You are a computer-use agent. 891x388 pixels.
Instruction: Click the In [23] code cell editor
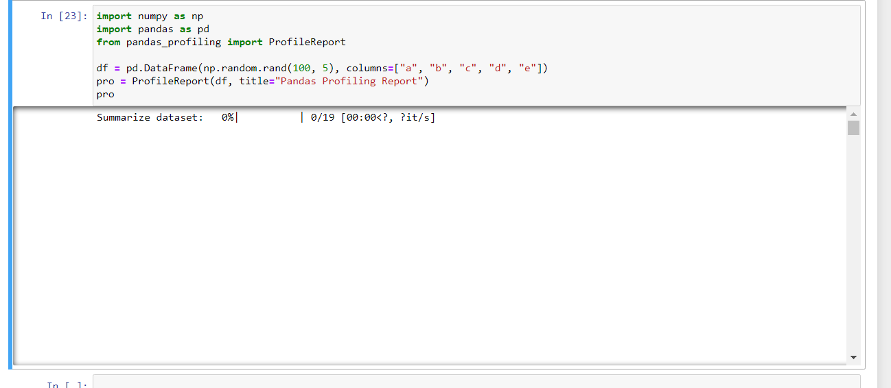click(476, 56)
